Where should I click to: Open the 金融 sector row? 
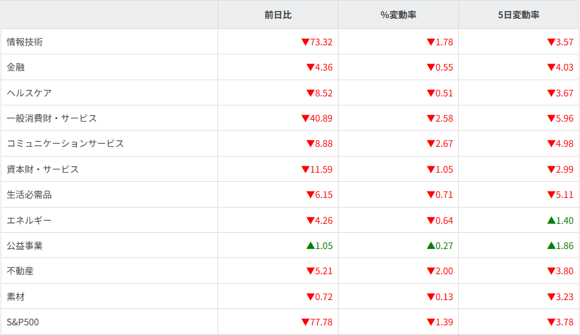[16, 67]
